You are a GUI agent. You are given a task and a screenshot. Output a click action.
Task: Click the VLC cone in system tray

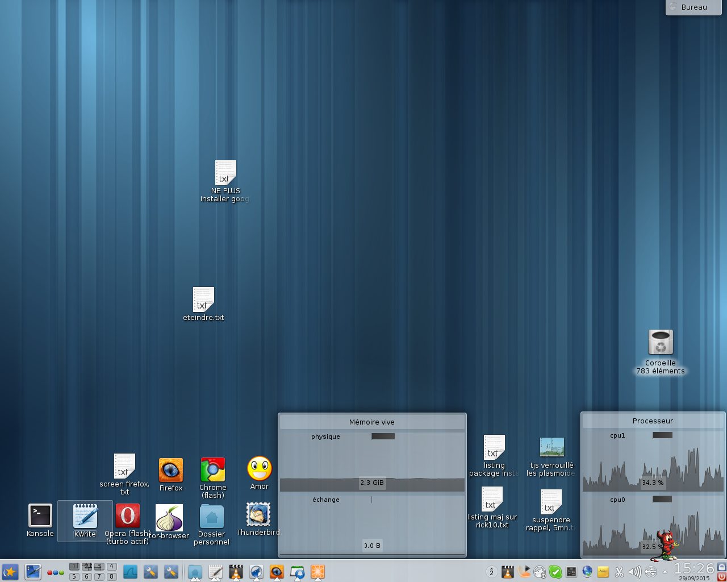[508, 572]
